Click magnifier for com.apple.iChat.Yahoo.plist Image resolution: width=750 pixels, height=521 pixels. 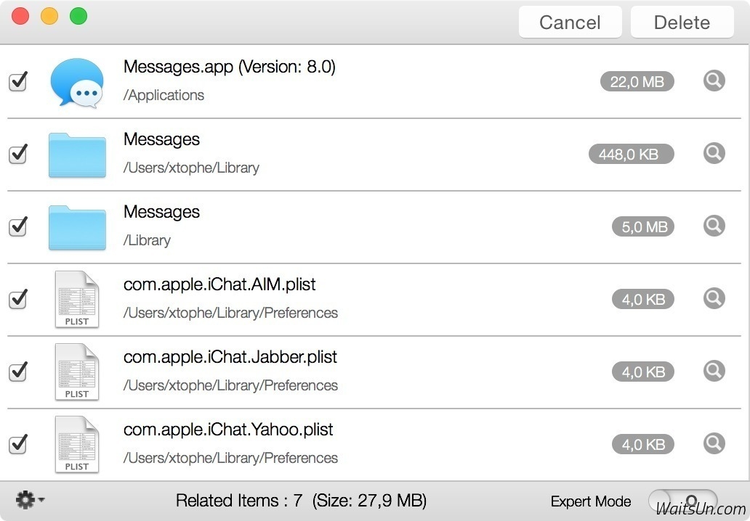click(x=714, y=443)
